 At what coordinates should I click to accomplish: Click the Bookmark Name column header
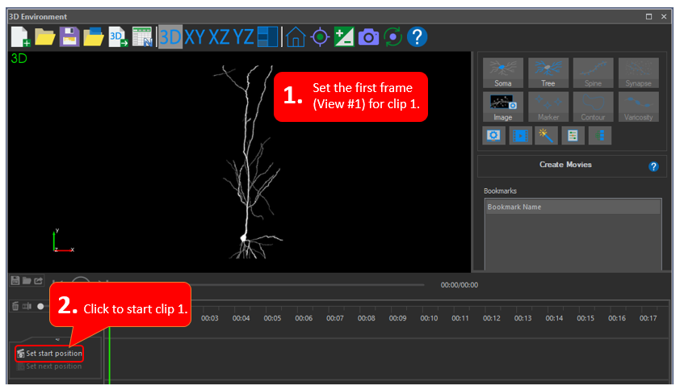click(x=572, y=208)
